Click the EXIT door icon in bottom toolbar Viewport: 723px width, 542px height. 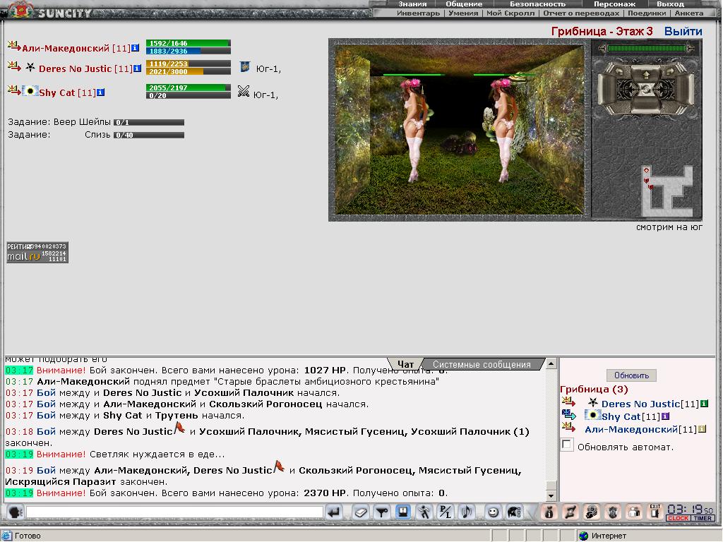click(655, 512)
